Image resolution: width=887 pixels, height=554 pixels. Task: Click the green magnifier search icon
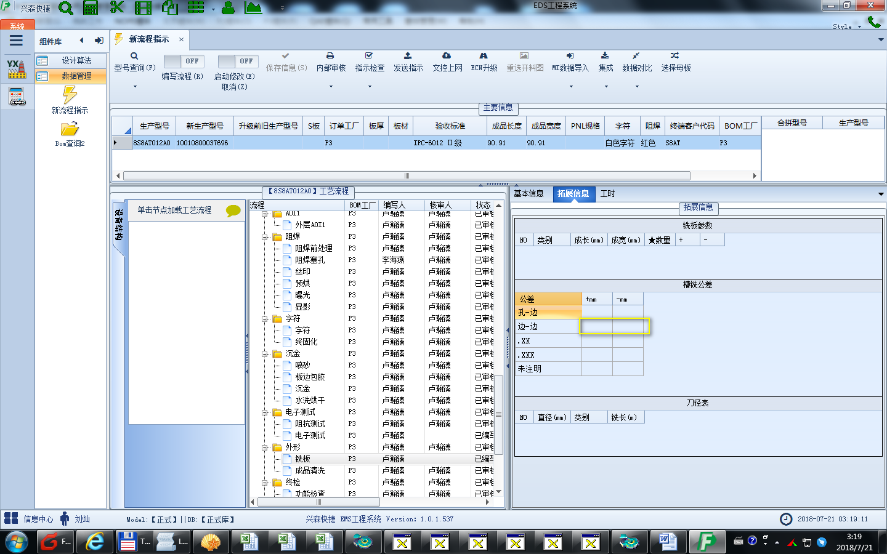pyautogui.click(x=65, y=8)
